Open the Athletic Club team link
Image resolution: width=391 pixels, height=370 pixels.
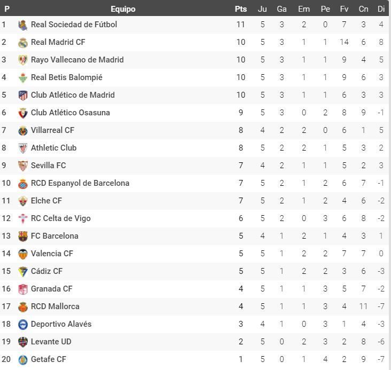coord(53,148)
